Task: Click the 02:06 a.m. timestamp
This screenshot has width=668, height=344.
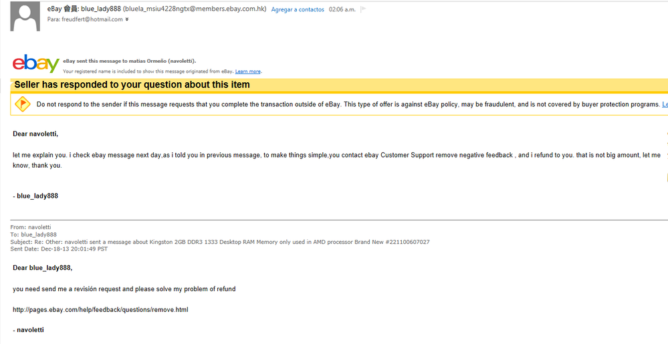Action: (342, 9)
